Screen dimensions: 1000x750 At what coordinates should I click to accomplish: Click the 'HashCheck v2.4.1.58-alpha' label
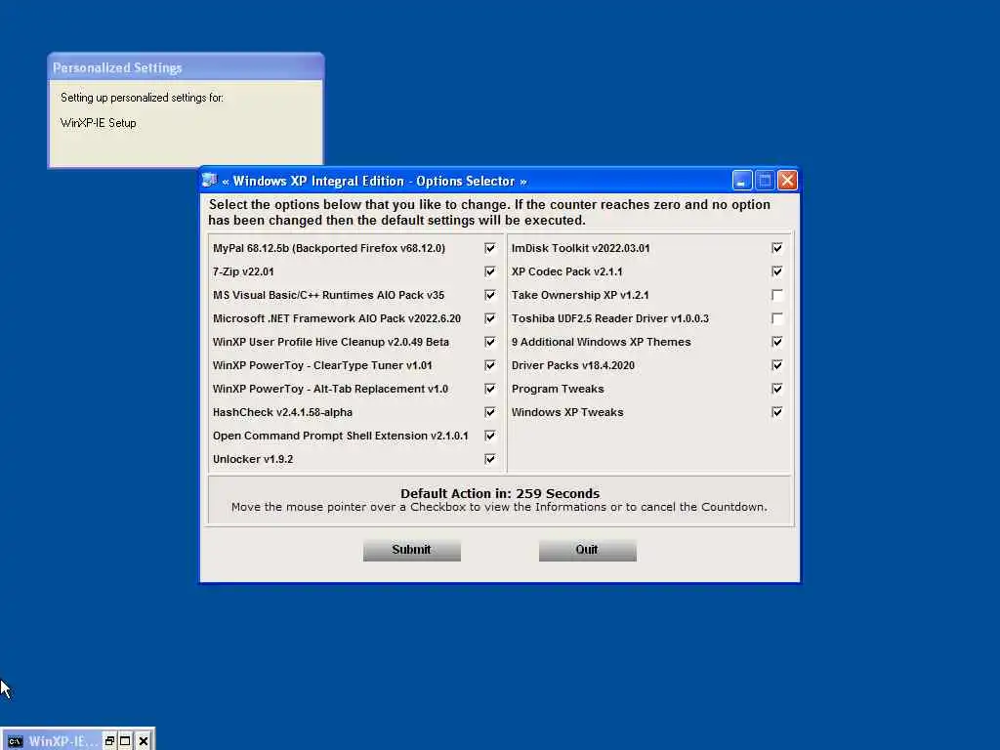(x=282, y=412)
